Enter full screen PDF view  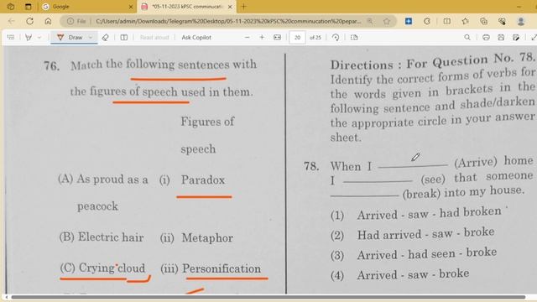(534, 37)
